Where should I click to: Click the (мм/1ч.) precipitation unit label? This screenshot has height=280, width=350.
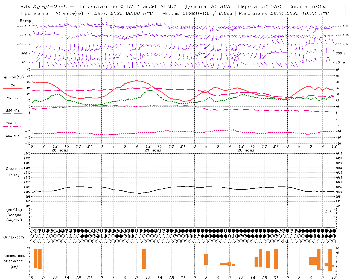14,220
